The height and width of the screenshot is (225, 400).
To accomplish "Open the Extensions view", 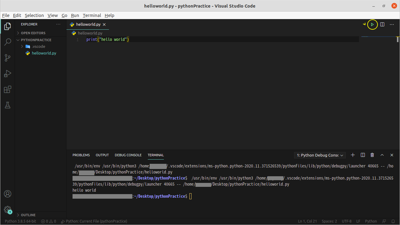I will (x=8, y=89).
